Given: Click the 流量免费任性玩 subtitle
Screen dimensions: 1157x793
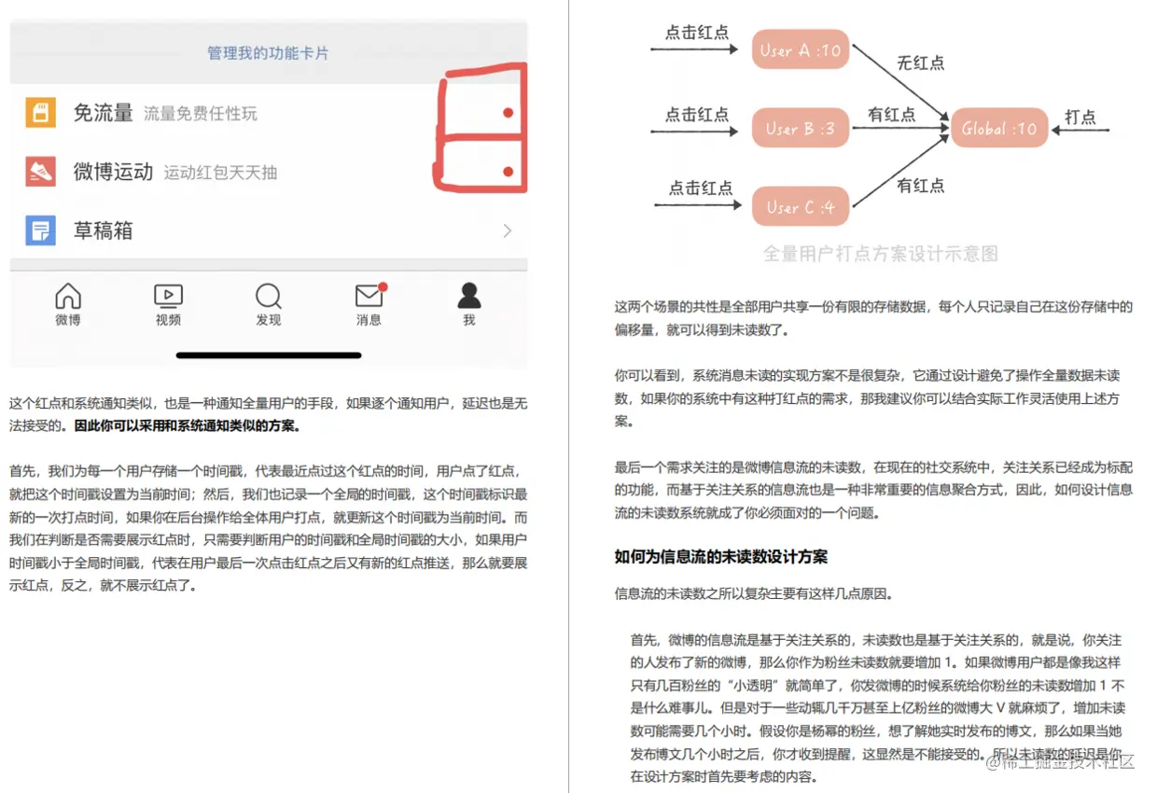Looking at the screenshot, I should point(201,114).
